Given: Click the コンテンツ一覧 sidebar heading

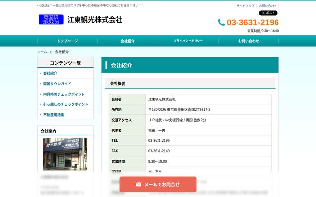Looking at the screenshot, I should click(66, 63).
